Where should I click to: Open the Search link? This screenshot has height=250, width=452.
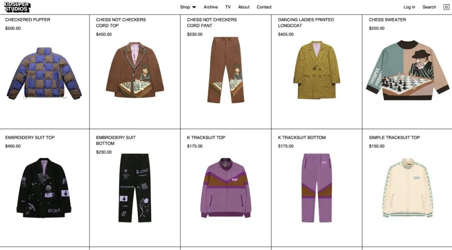pyautogui.click(x=429, y=7)
